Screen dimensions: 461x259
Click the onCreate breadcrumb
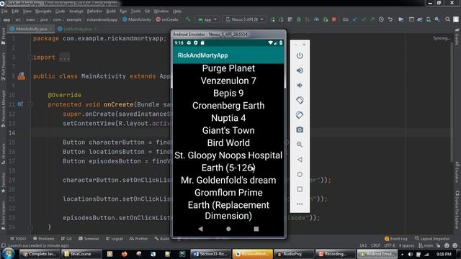[x=167, y=19]
